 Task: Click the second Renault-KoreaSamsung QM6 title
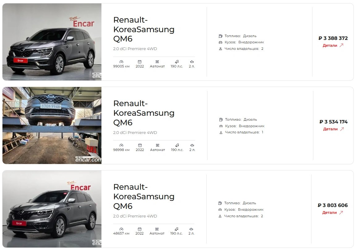pos(144,113)
